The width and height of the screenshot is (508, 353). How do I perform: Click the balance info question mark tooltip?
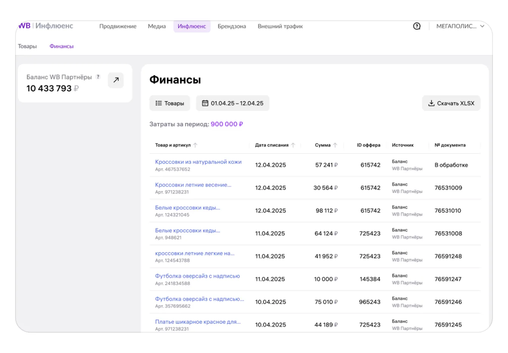98,77
